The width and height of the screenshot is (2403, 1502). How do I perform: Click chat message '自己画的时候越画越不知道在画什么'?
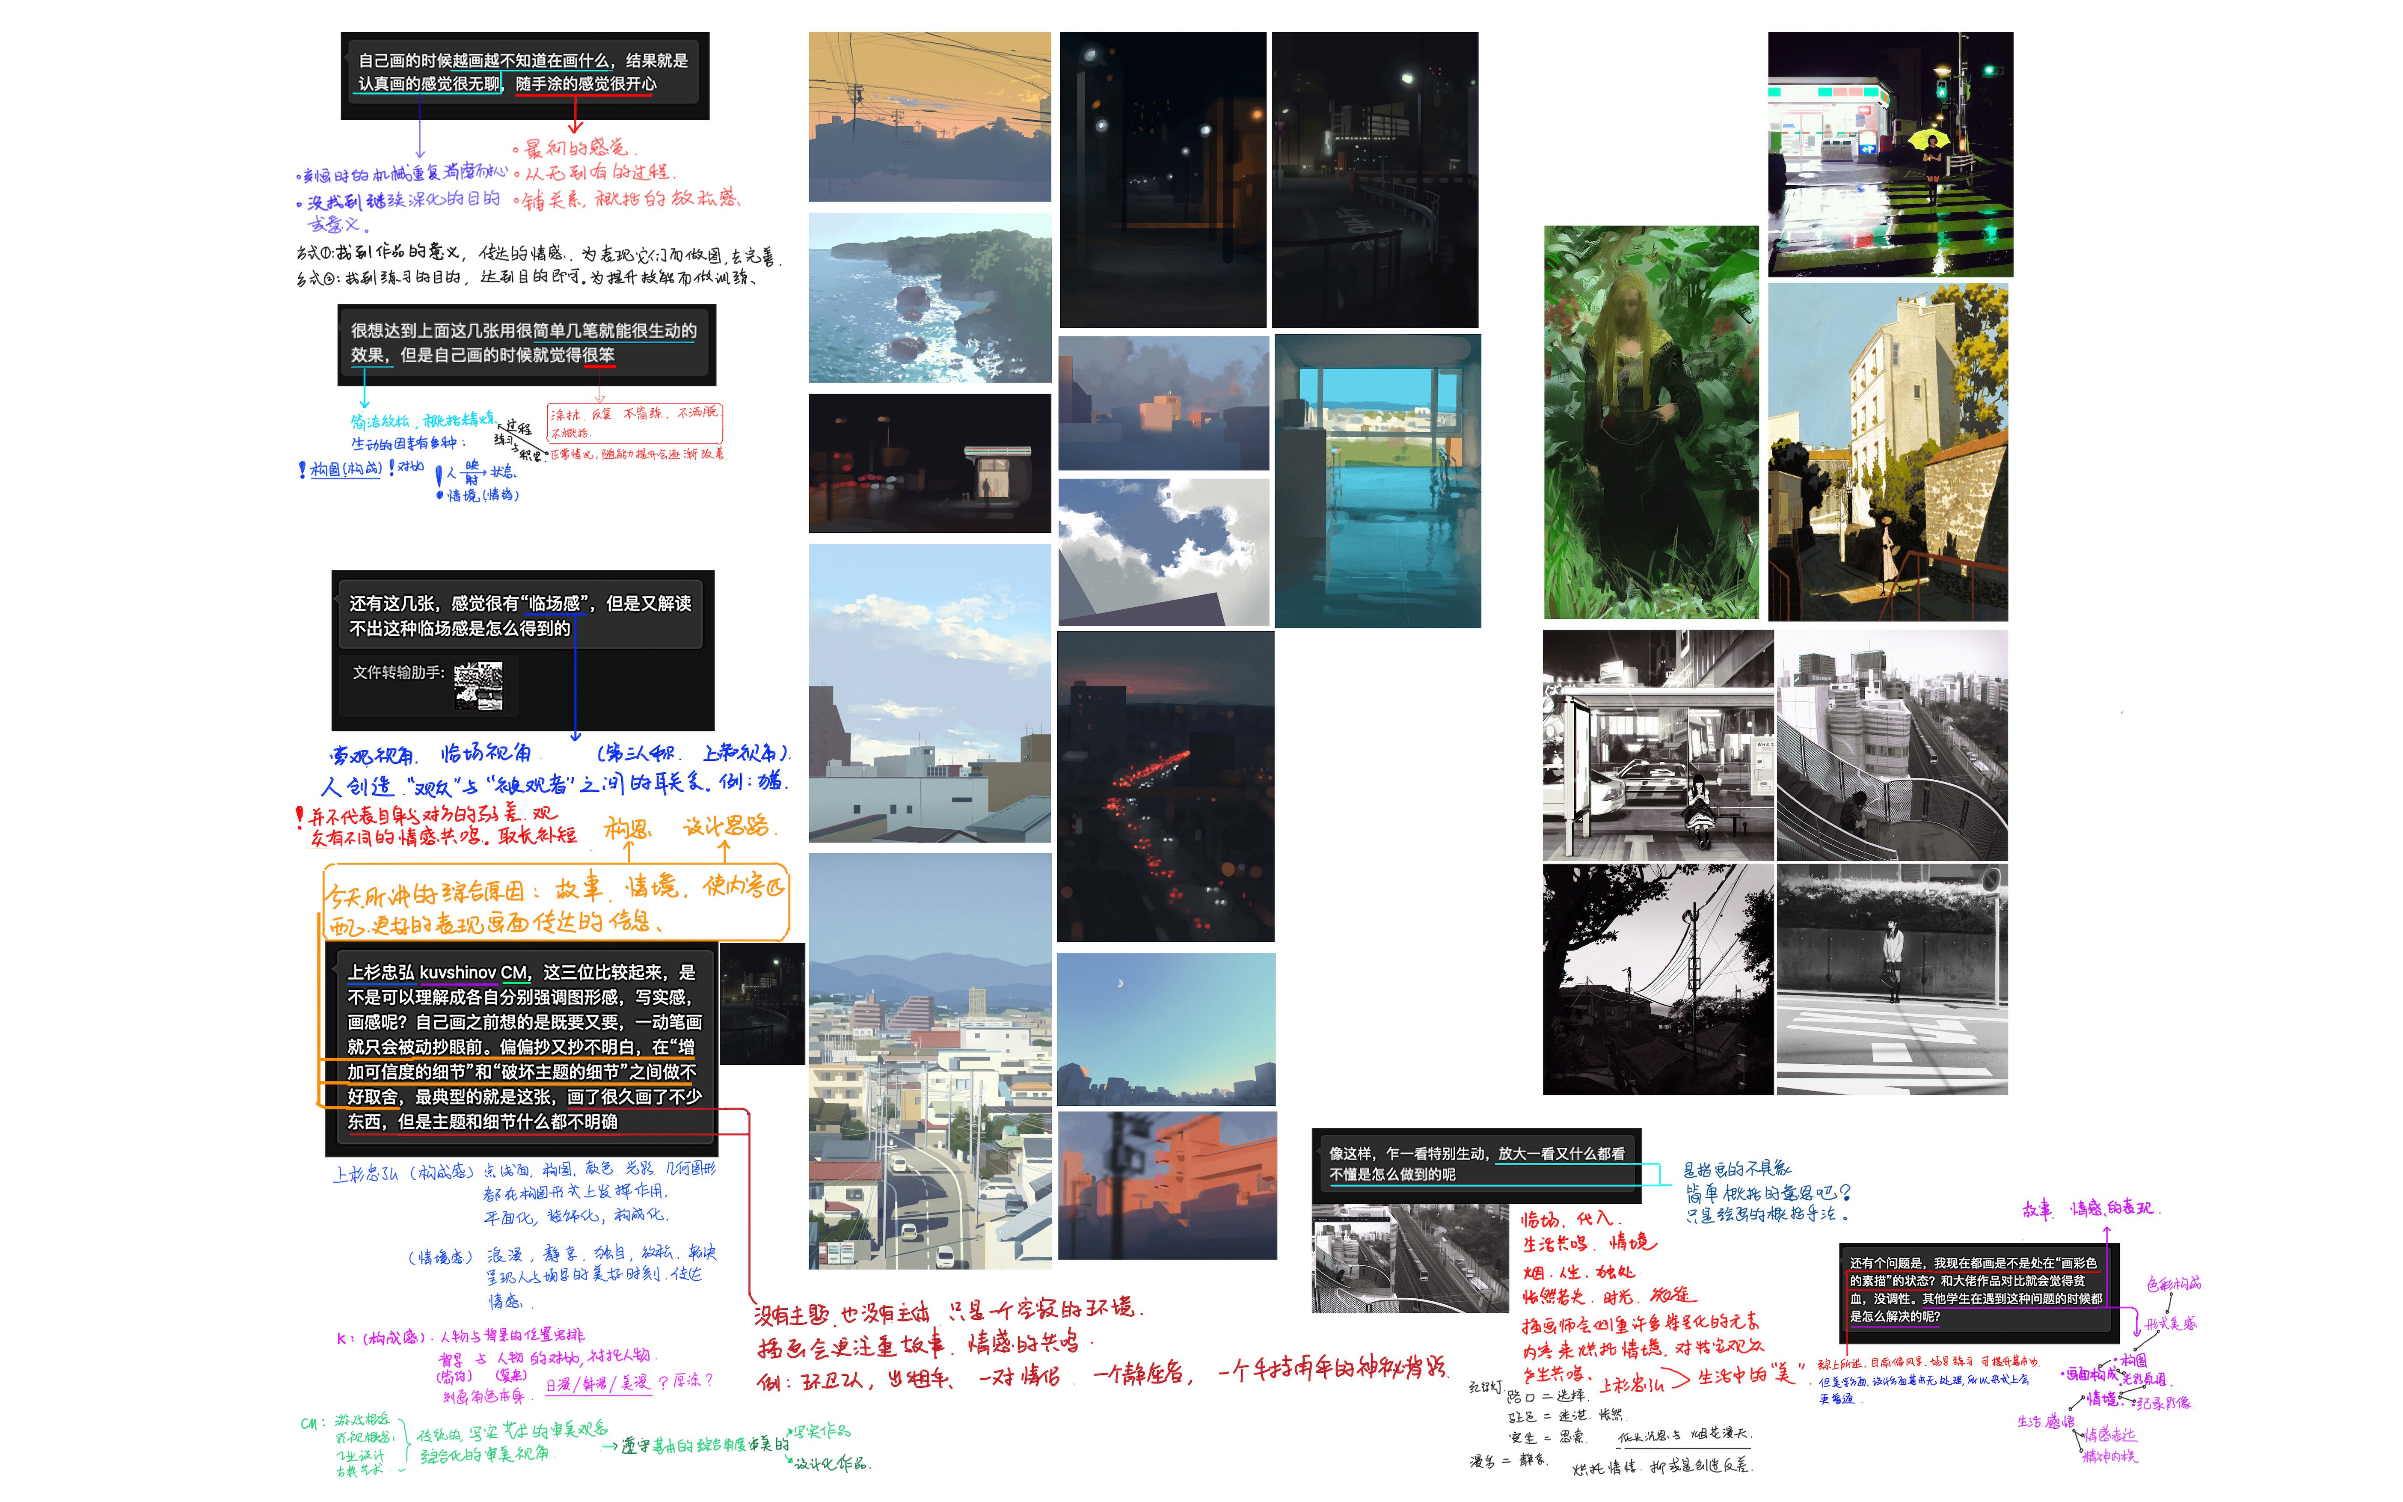click(x=524, y=72)
